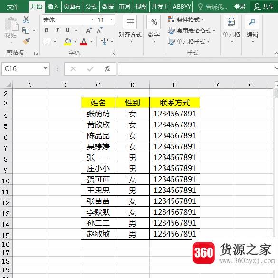Open the Name Box dropdown arrow
This screenshot has width=278, height=278.
pyautogui.click(x=46, y=68)
